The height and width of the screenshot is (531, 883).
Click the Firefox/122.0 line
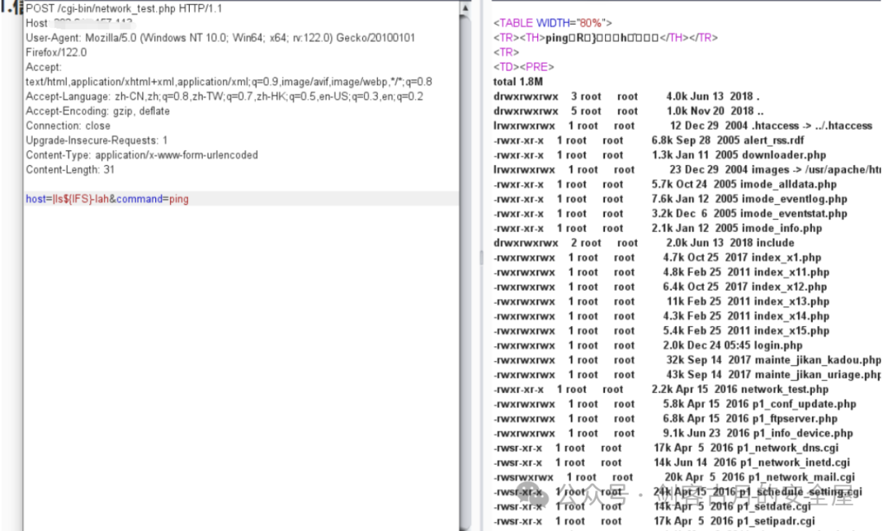tap(56, 52)
